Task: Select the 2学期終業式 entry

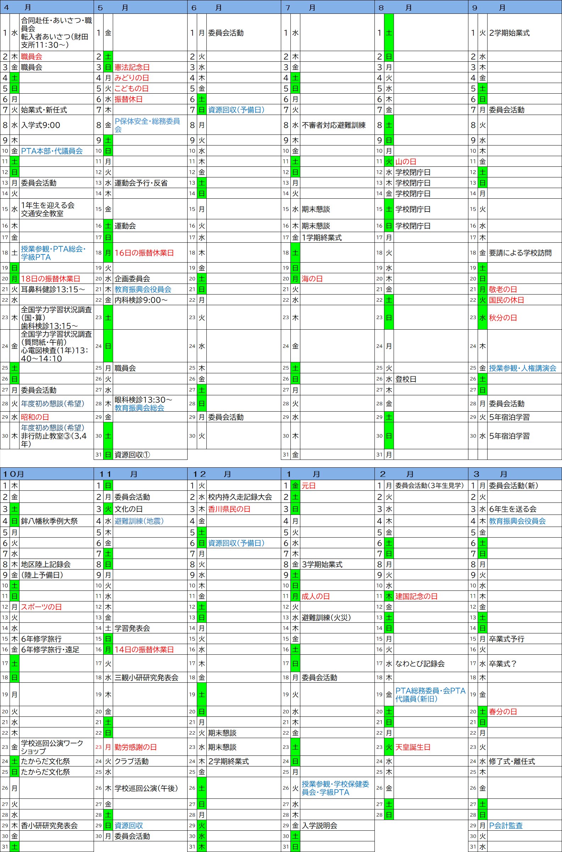Action: click(228, 761)
